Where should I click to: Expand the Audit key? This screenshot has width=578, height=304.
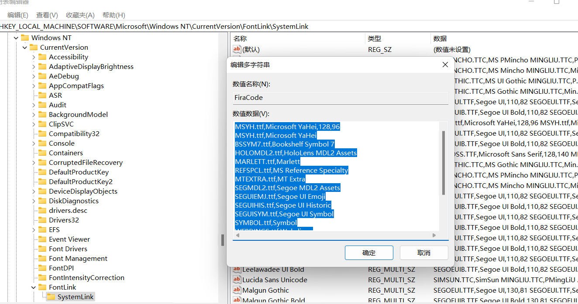point(34,105)
